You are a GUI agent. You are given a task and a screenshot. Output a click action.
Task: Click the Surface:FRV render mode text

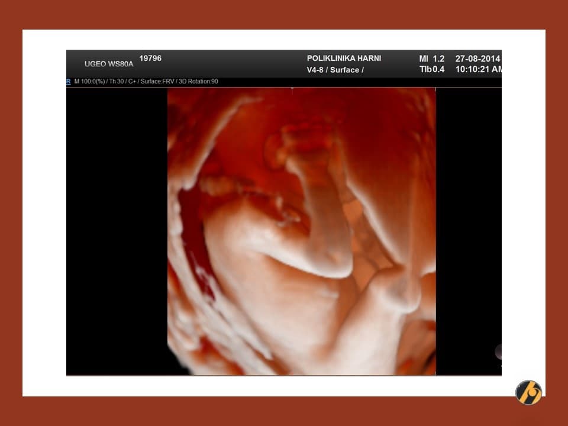(159, 81)
